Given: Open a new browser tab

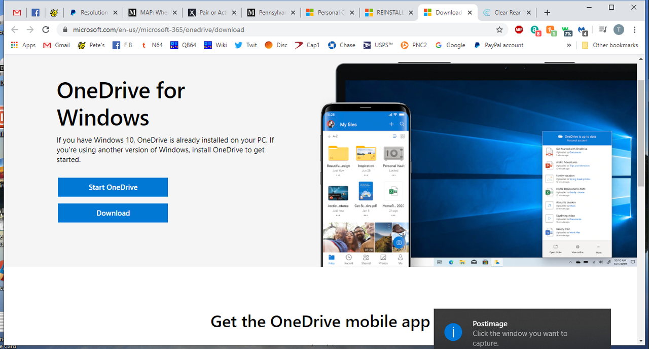Looking at the screenshot, I should pos(547,13).
